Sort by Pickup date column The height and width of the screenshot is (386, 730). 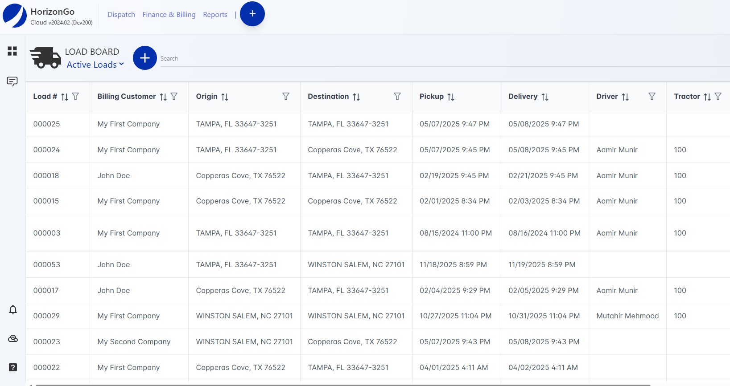451,97
